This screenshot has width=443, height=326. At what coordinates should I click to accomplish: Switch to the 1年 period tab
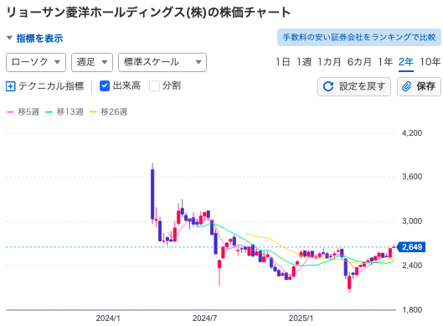(385, 62)
